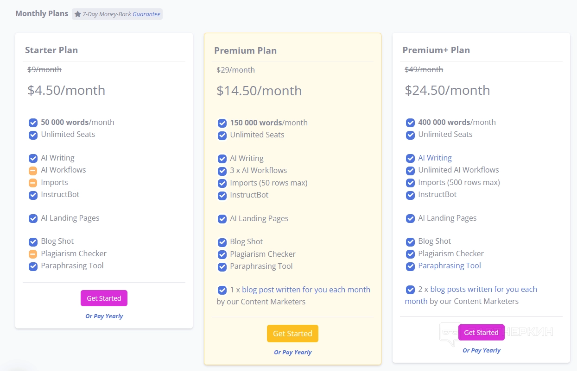
Task: Click check icon by 3 x AI Workflows
Action: 222,171
